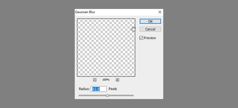Toggle the Preview checkbox
Image resolution: width=238 pixels, height=108 pixels.
point(141,38)
